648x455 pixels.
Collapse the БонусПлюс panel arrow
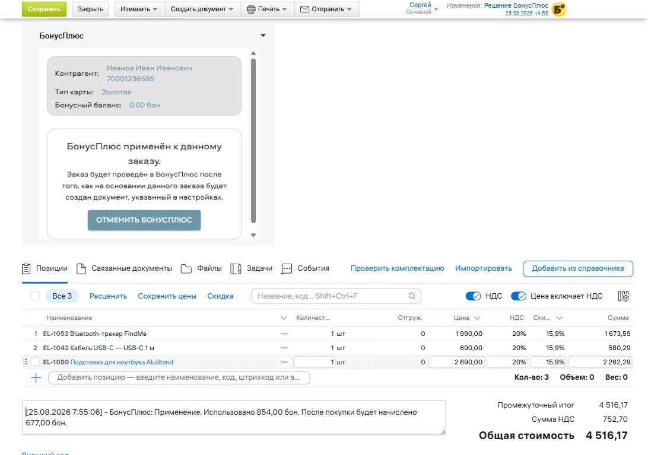(x=263, y=36)
